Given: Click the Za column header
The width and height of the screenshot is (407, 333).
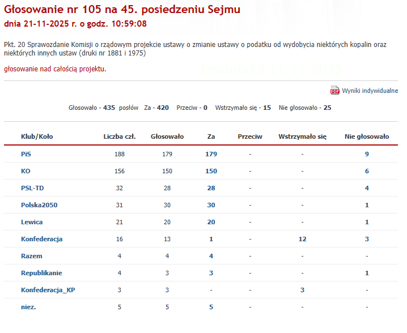Looking at the screenshot, I should point(211,136).
